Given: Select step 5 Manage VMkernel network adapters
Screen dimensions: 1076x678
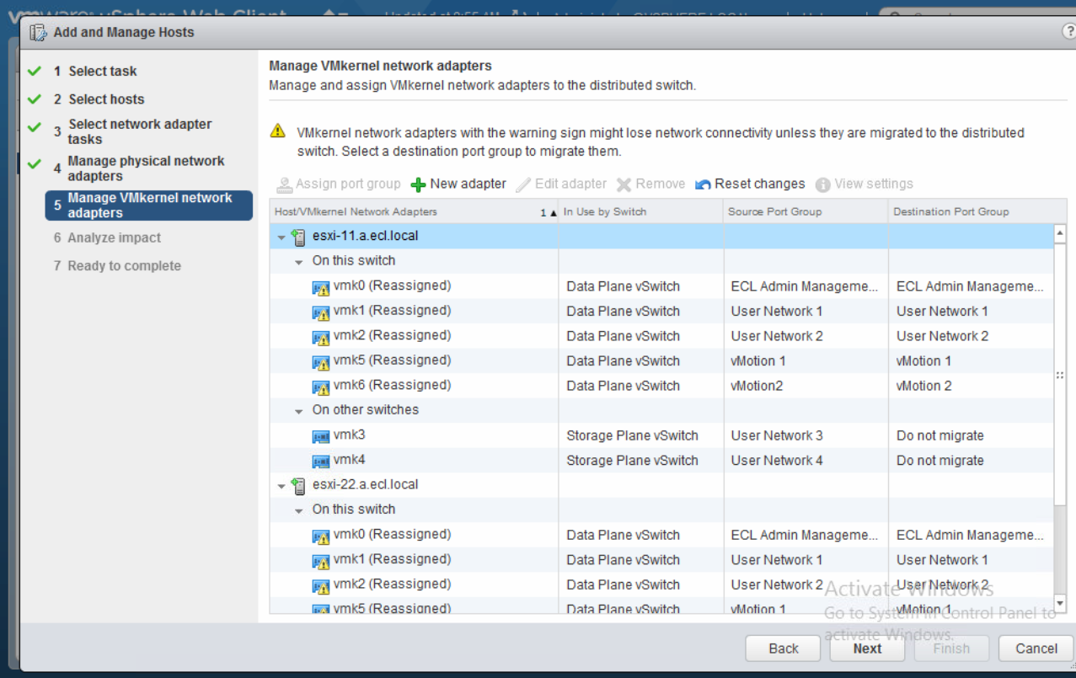Looking at the screenshot, I should 149,206.
